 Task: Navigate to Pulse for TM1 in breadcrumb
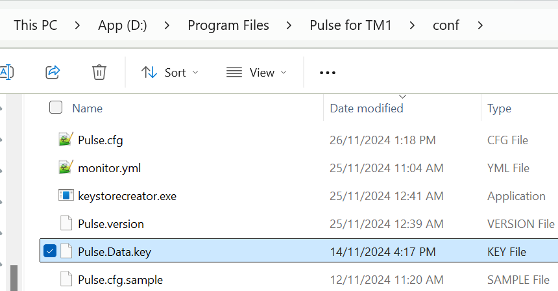coord(350,25)
